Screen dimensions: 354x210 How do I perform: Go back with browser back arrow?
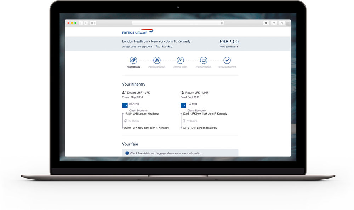click(81, 23)
